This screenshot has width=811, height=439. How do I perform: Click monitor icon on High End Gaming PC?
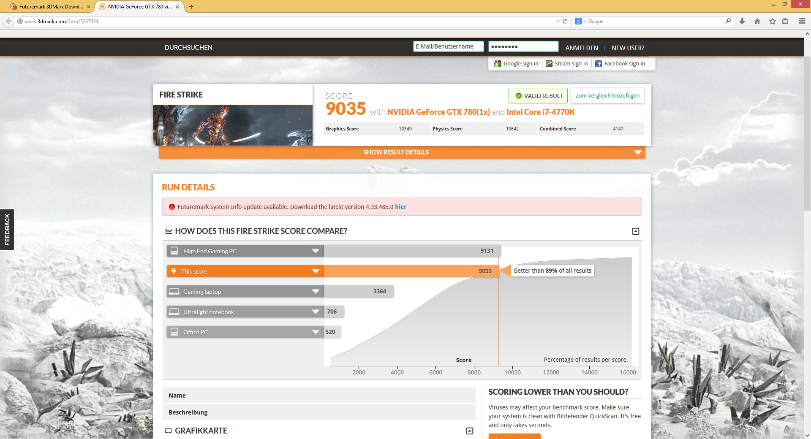174,251
